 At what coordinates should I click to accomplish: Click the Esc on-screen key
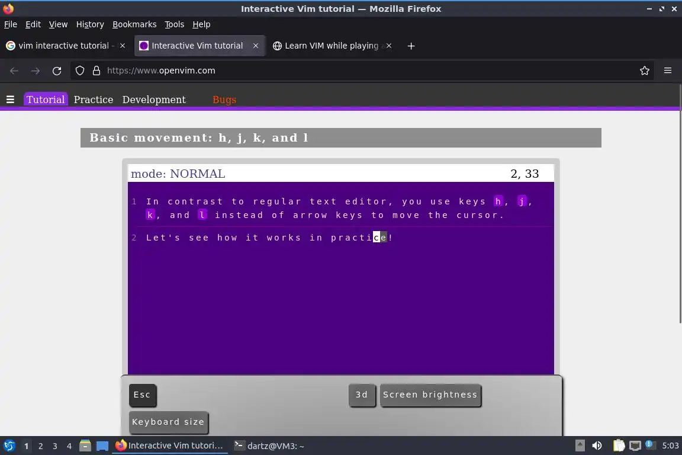tap(142, 395)
